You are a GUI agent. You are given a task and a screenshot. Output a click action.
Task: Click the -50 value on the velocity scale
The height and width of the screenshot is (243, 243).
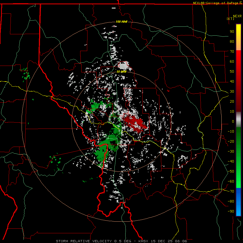(231, 171)
